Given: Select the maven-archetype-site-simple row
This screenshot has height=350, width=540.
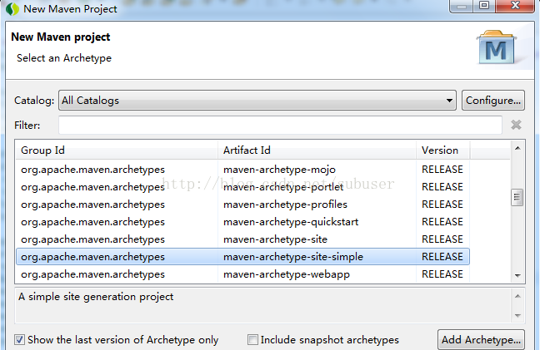Looking at the screenshot, I should click(x=242, y=257).
